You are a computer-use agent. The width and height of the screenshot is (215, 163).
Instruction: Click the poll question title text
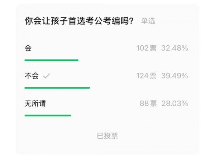pyautogui.click(x=79, y=21)
